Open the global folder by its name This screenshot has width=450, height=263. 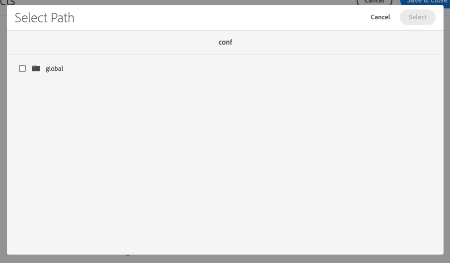click(54, 69)
